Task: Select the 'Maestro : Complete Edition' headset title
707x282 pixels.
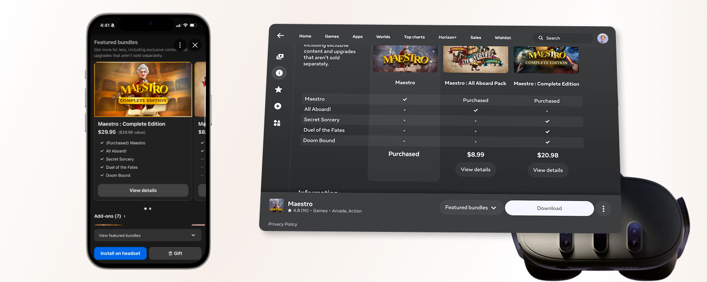Action: [x=546, y=84]
